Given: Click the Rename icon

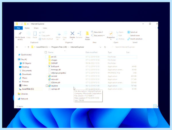Looking at the screenshot, I should pos(79,34).
